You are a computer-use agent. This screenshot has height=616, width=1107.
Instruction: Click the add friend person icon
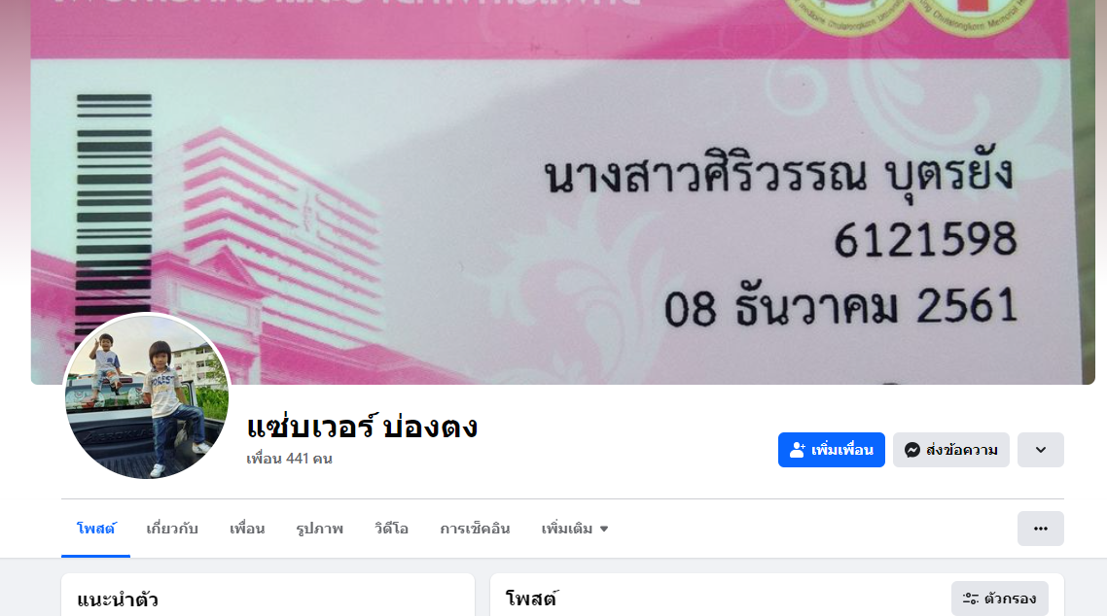tap(797, 450)
